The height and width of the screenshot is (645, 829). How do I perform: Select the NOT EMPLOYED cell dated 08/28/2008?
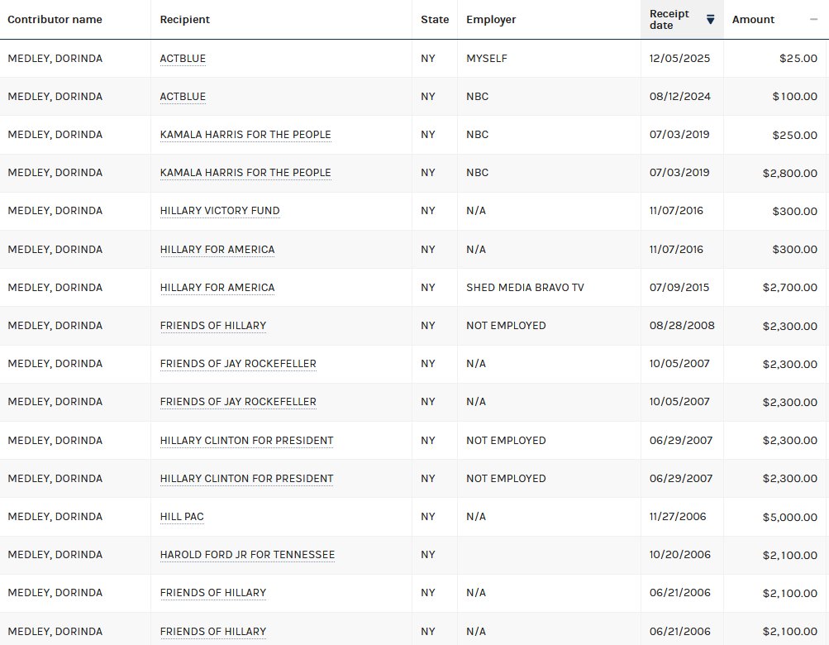coord(506,326)
